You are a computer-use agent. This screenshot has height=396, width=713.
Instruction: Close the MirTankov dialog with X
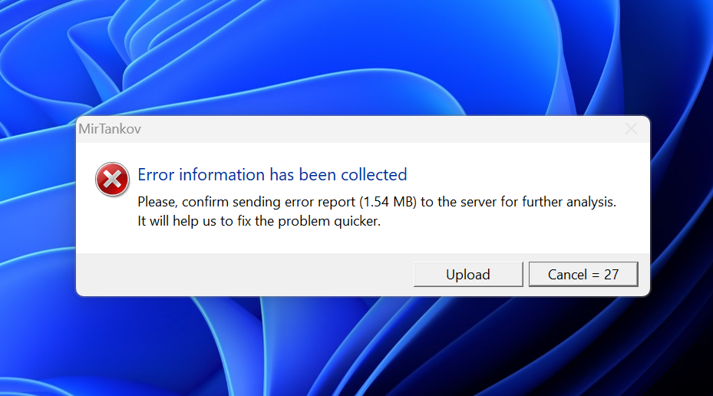[631, 129]
